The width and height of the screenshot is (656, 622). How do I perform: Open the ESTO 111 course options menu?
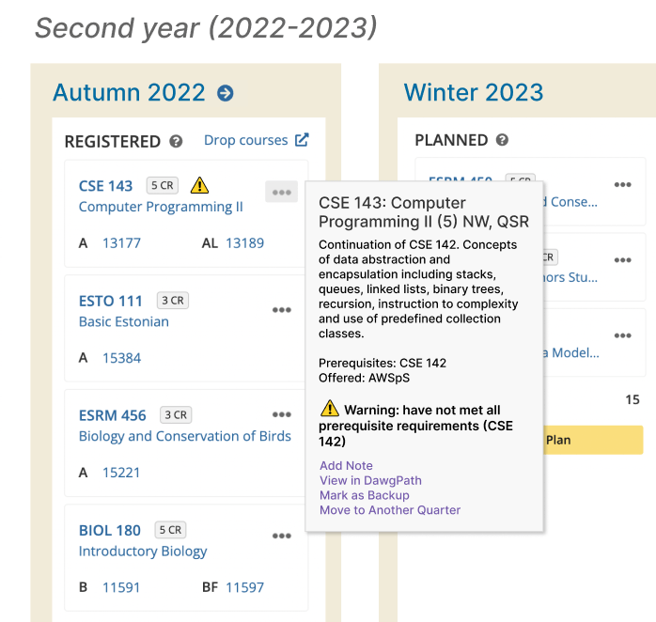(281, 310)
